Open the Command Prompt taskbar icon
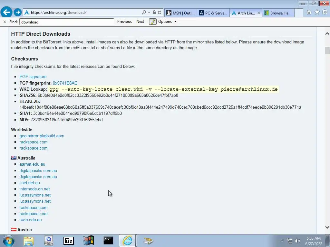This screenshot has height=247, width=330. [x=108, y=241]
